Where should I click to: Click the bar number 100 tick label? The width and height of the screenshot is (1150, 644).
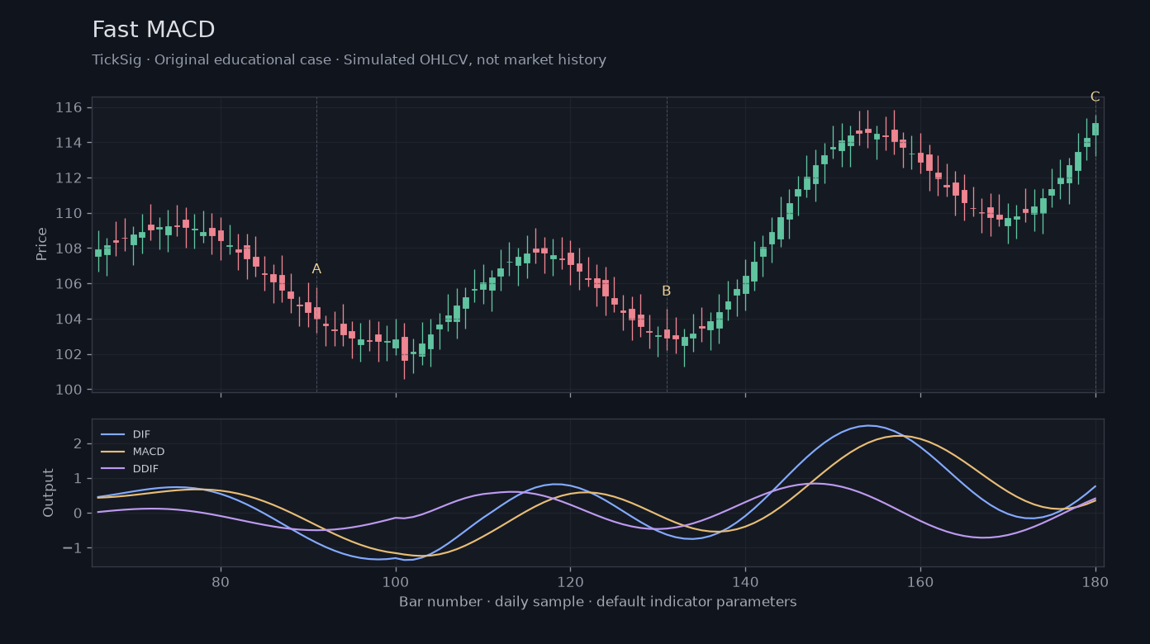click(x=396, y=581)
